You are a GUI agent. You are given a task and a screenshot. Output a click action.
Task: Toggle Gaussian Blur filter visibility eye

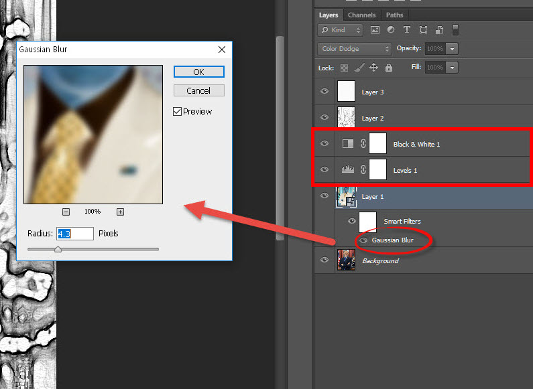[363, 240]
